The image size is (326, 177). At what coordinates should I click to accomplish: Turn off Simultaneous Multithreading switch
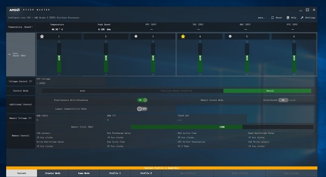point(142,100)
